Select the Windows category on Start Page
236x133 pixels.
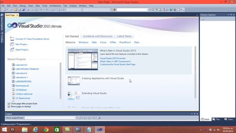click(x=83, y=42)
